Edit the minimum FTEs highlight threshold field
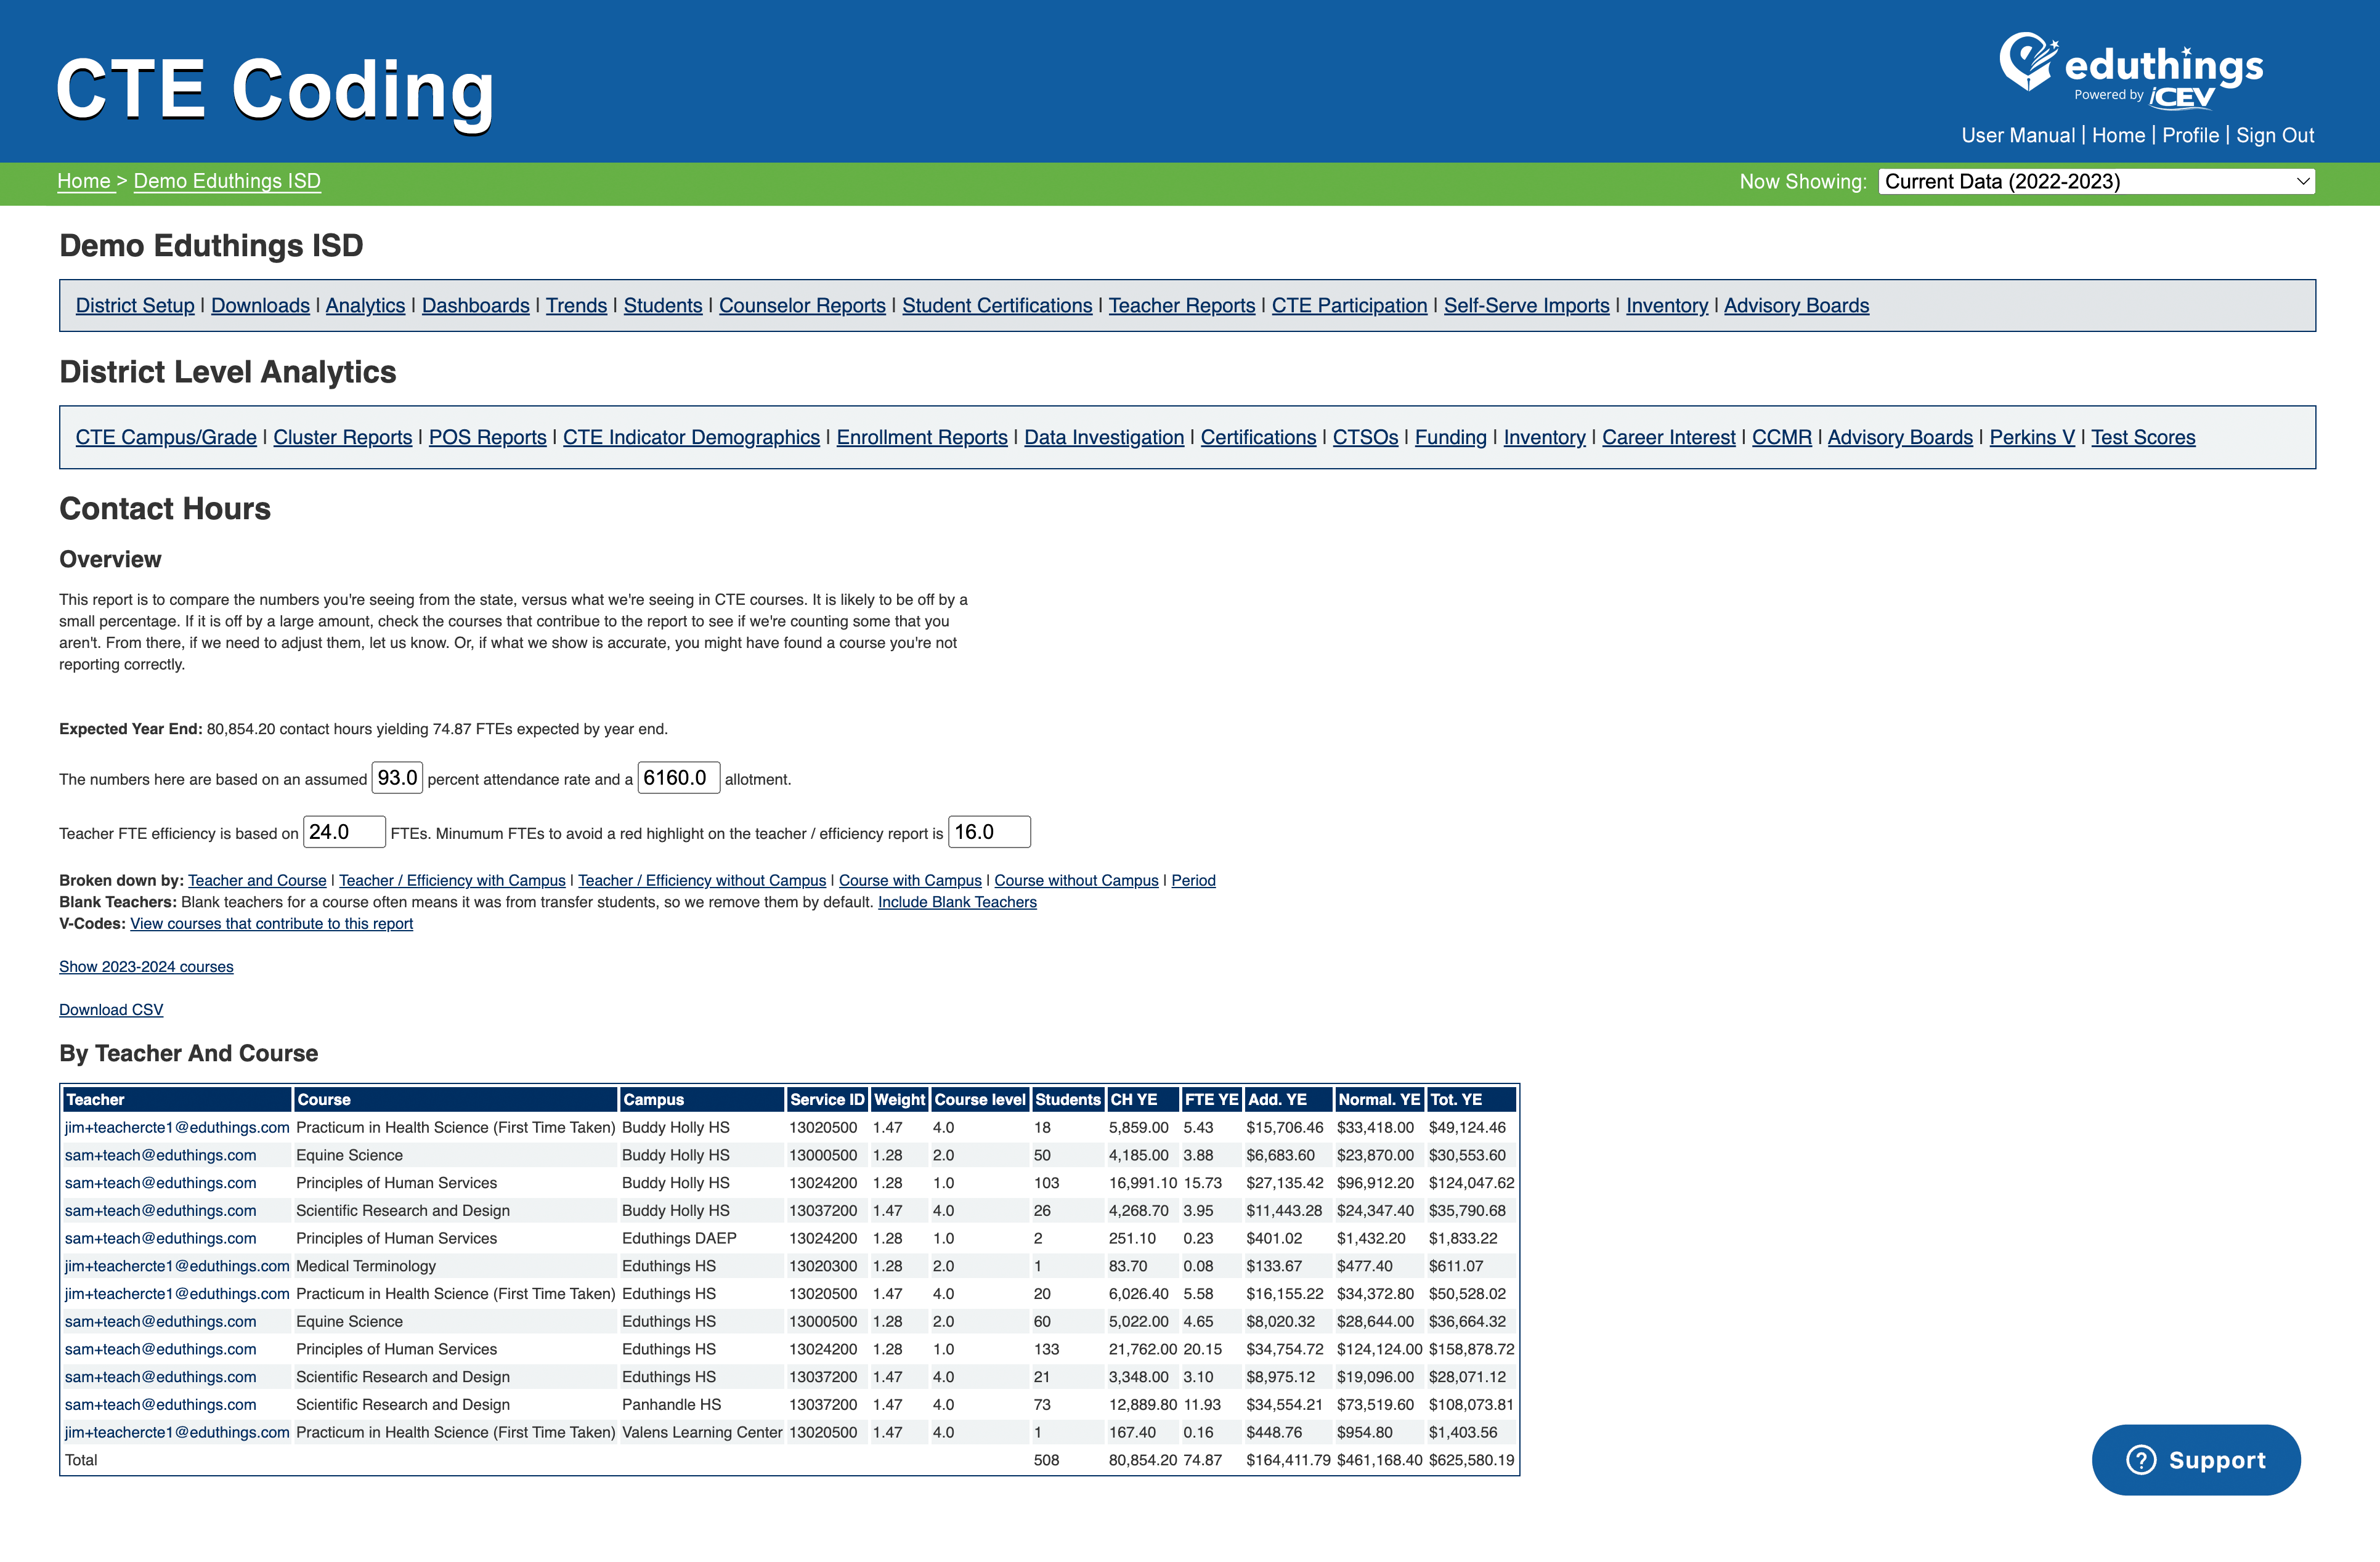The height and width of the screenshot is (1562, 2380). [990, 831]
